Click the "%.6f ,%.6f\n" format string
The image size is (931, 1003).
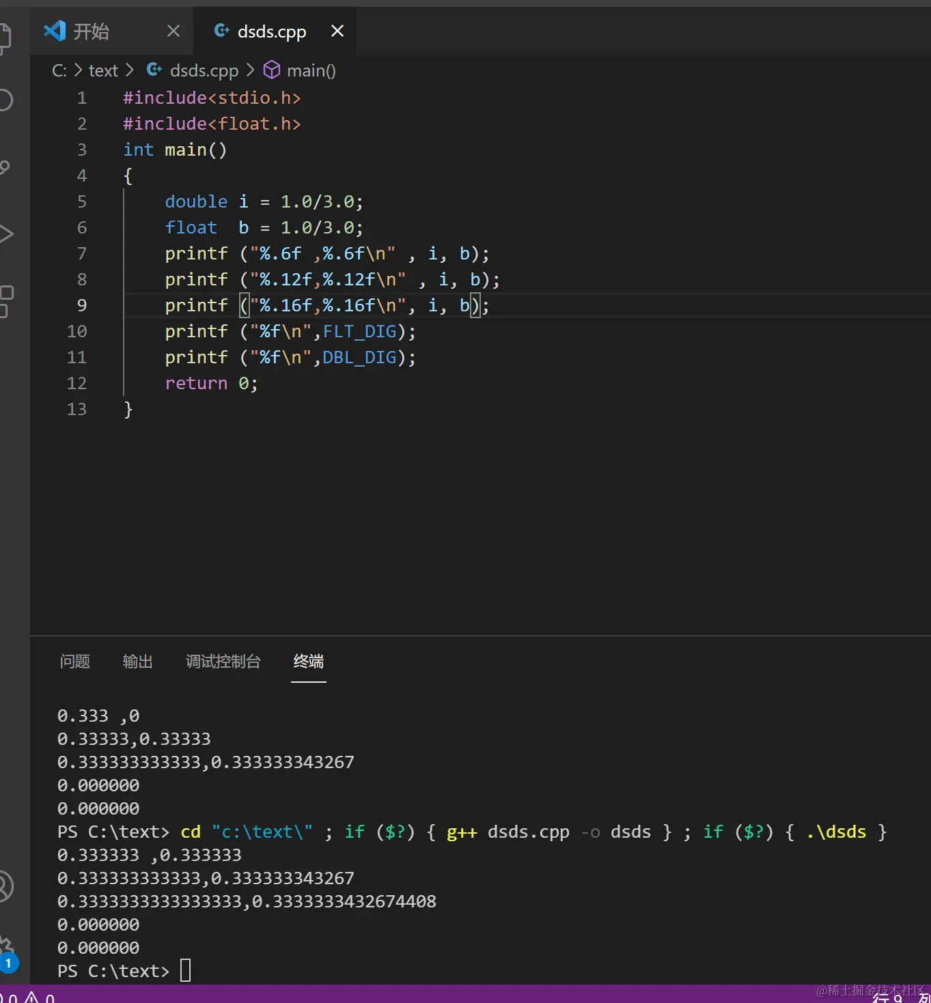(322, 253)
